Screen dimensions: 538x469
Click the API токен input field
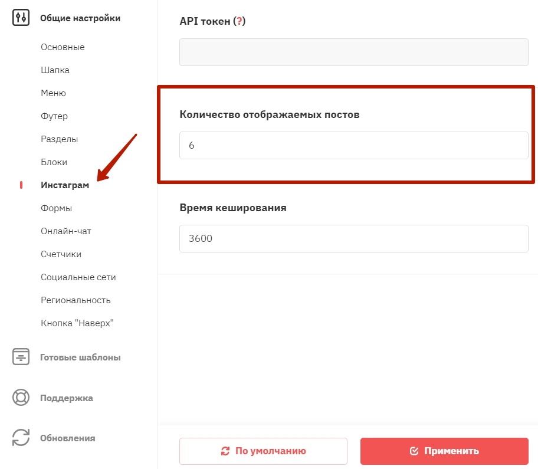pyautogui.click(x=354, y=52)
